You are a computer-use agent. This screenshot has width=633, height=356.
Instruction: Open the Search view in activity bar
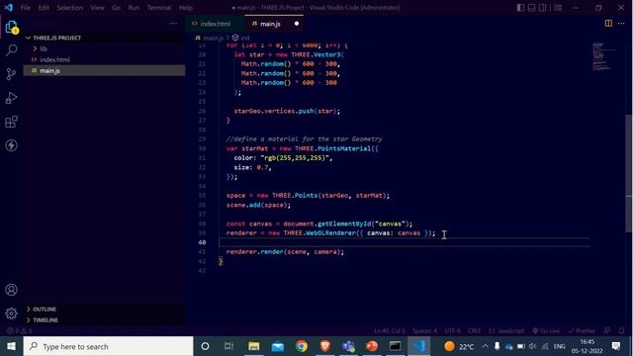[x=12, y=50]
